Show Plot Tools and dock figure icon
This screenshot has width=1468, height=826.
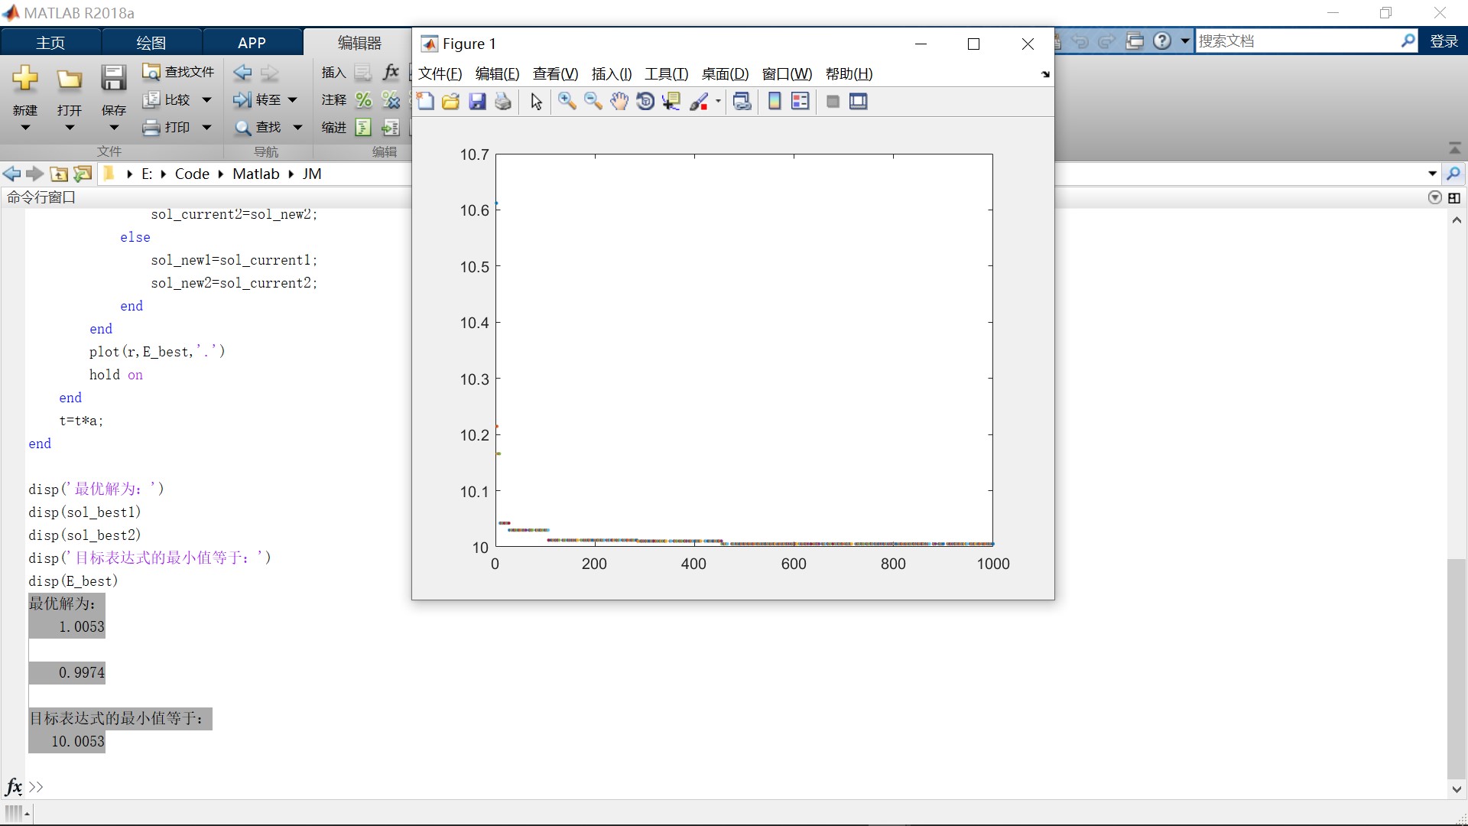point(859,102)
